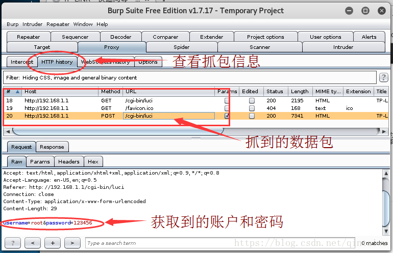Select row 18 GET /cgi-bin/luci
The height and width of the screenshot is (253, 393).
(x=195, y=100)
